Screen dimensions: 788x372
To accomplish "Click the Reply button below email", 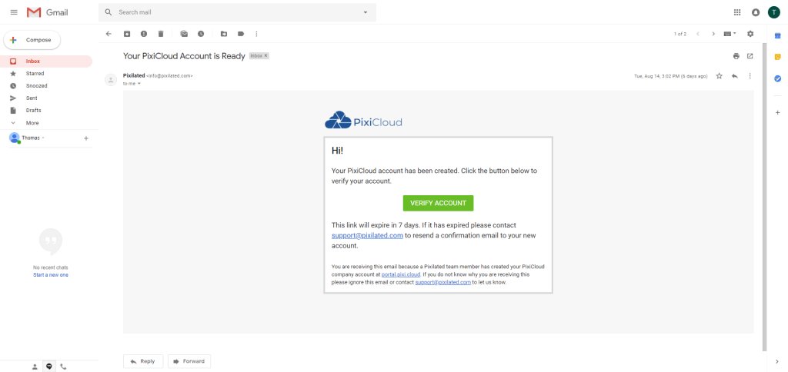I will click(143, 361).
